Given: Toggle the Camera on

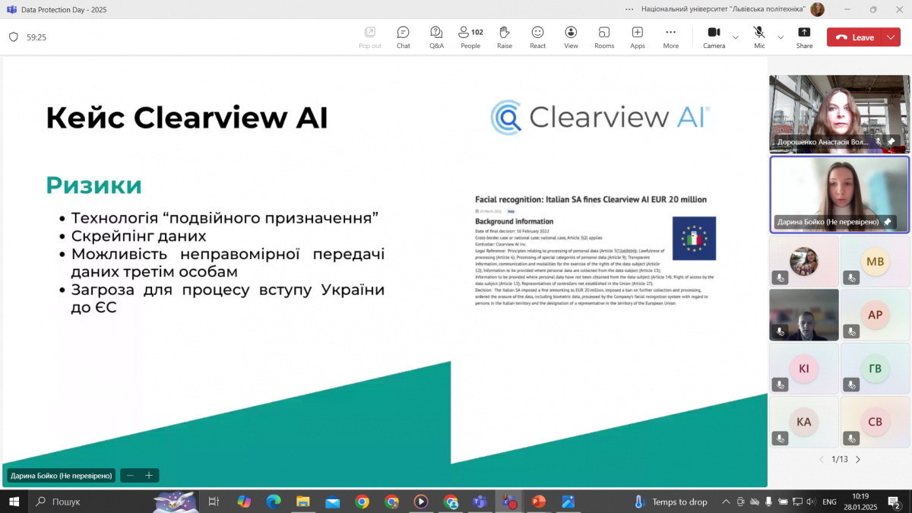Looking at the screenshot, I should point(714,36).
